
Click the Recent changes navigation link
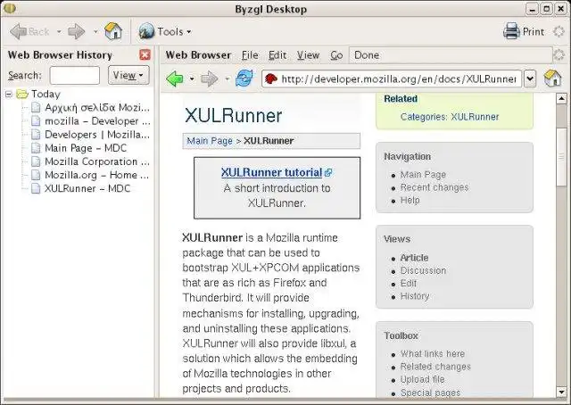point(434,187)
